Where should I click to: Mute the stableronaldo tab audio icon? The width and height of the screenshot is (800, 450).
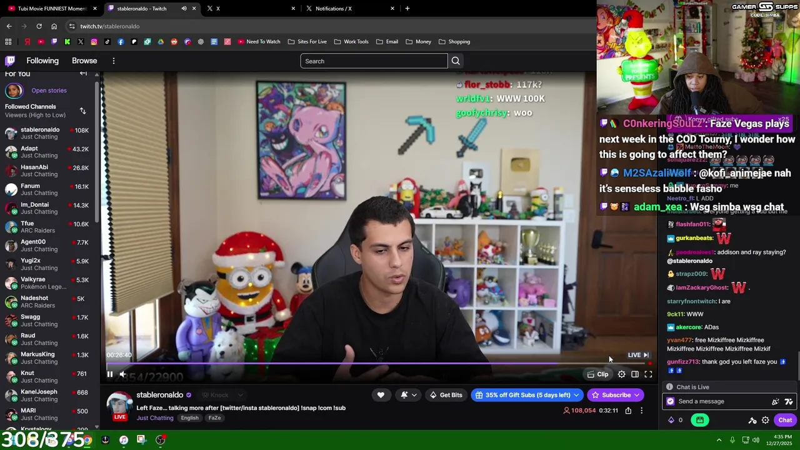[184, 8]
